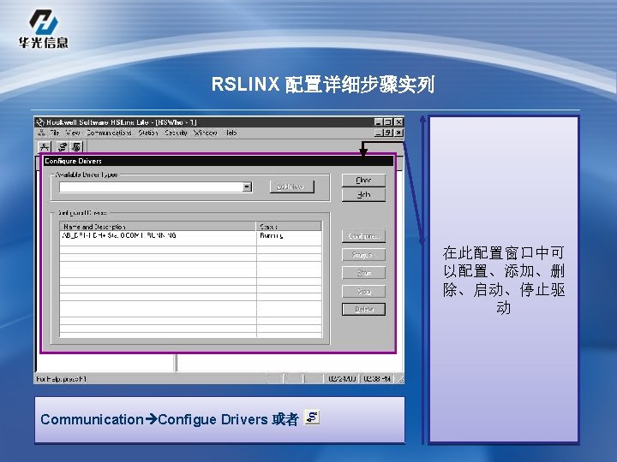The width and height of the screenshot is (617, 462).
Task: Click the Configure Drivers toolbar icon
Action: [x=63, y=146]
